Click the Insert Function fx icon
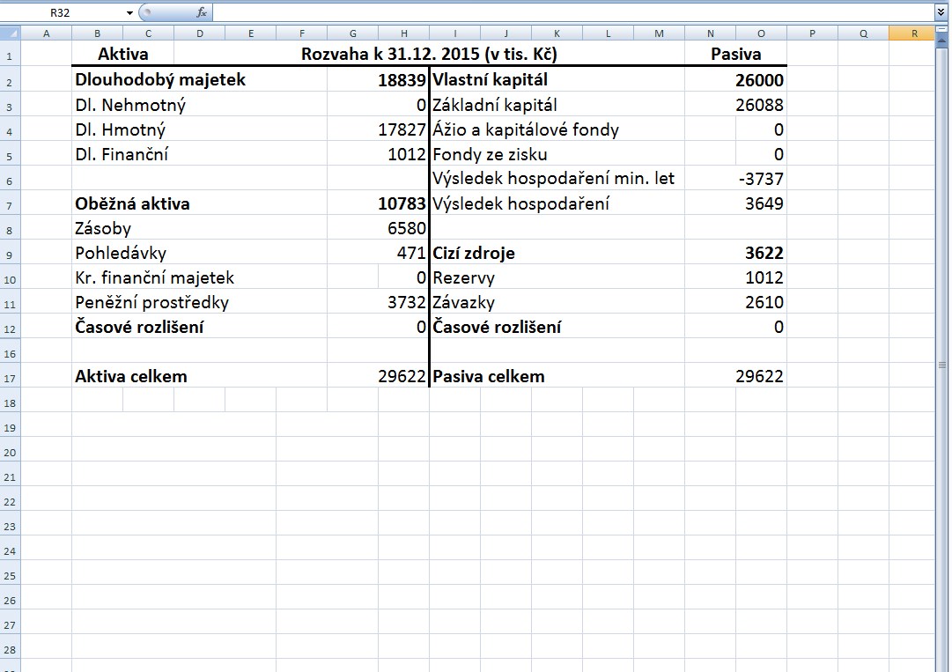 coord(202,12)
